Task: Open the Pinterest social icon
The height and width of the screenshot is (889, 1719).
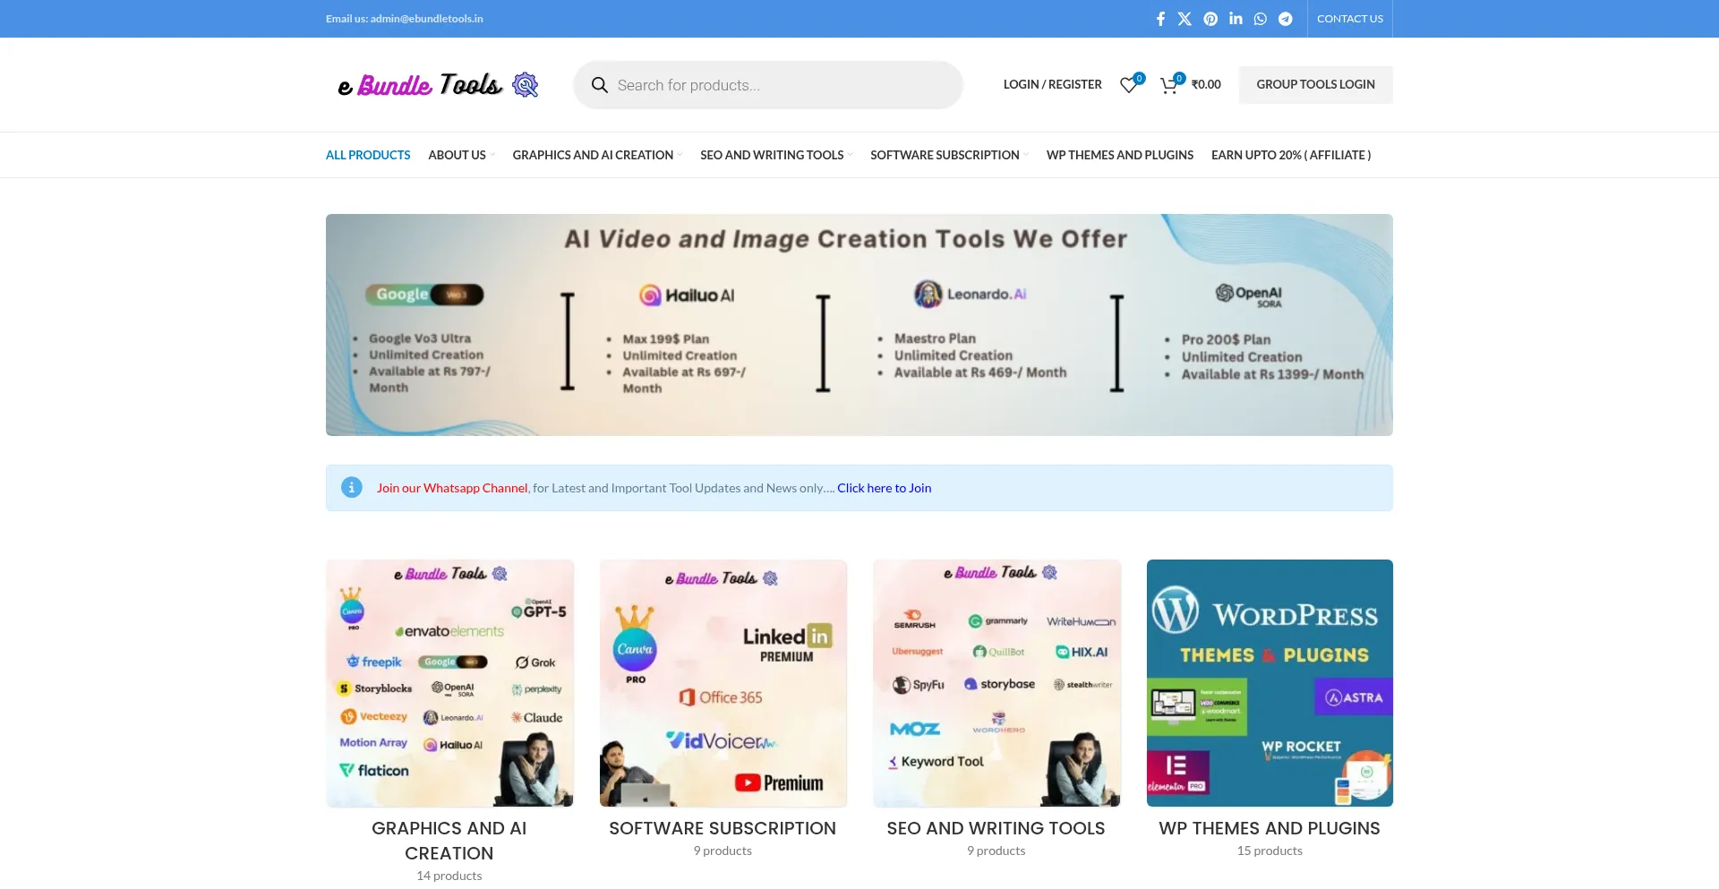Action: pyautogui.click(x=1210, y=19)
